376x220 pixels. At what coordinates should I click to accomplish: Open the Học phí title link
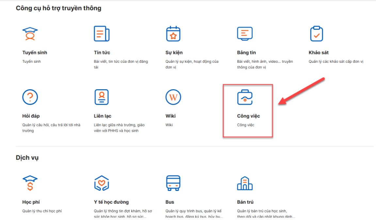coord(31,202)
